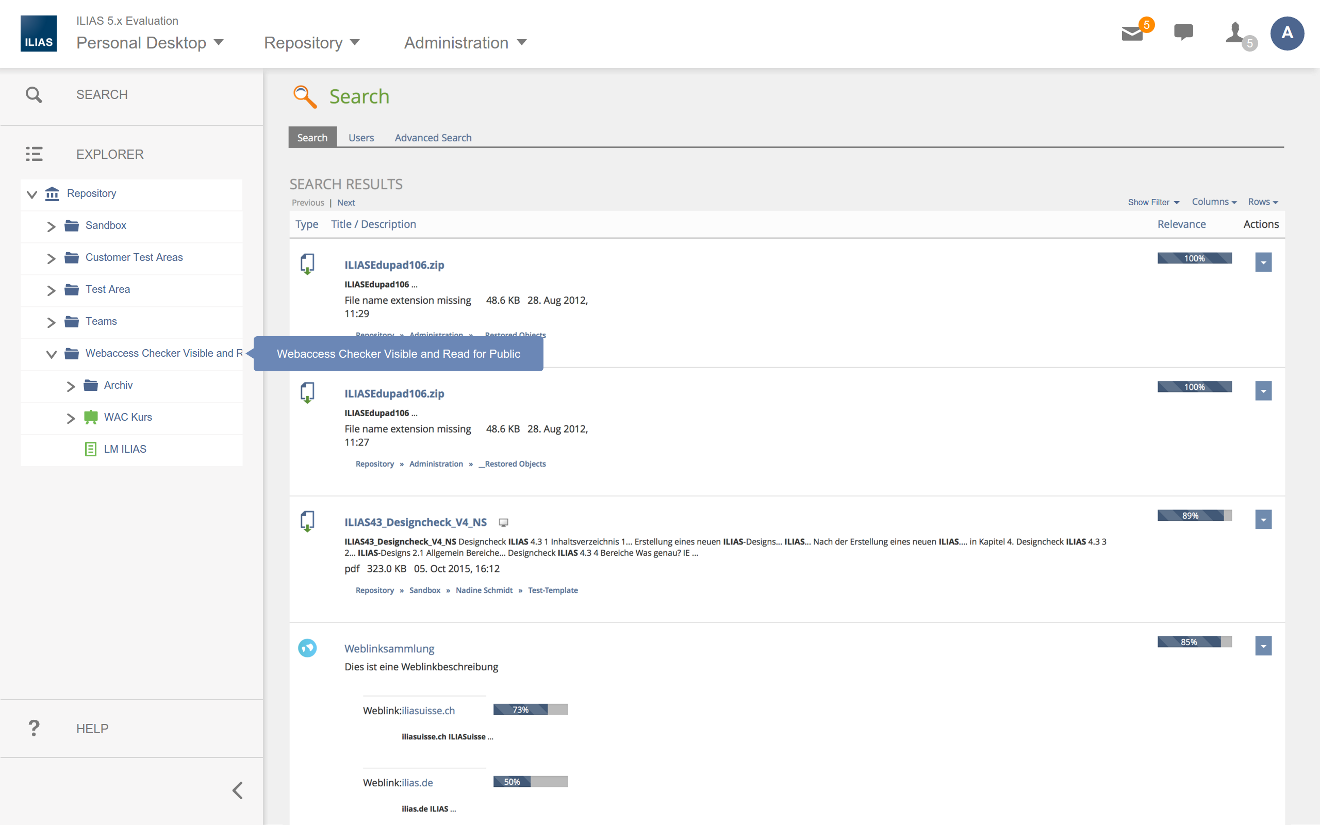
Task: Collapse the sidebar with left arrow
Action: (238, 790)
